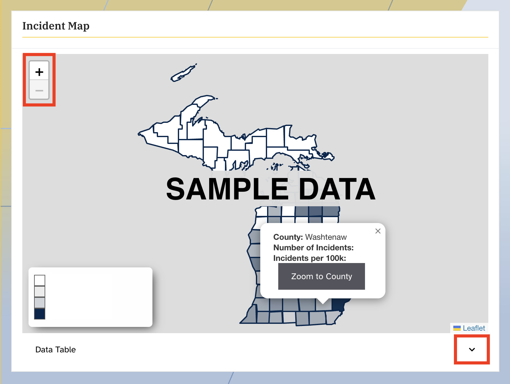Close the Washtenaw county popup
This screenshot has height=384, width=510.
[378, 231]
